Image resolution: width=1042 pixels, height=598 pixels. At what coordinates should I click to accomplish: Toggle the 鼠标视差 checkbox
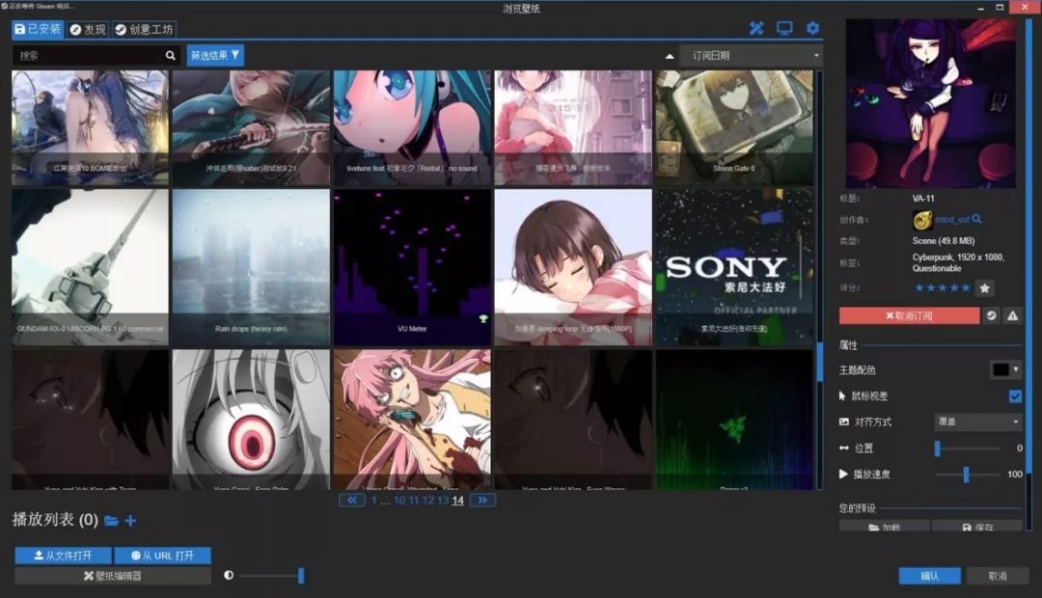[x=1015, y=396]
